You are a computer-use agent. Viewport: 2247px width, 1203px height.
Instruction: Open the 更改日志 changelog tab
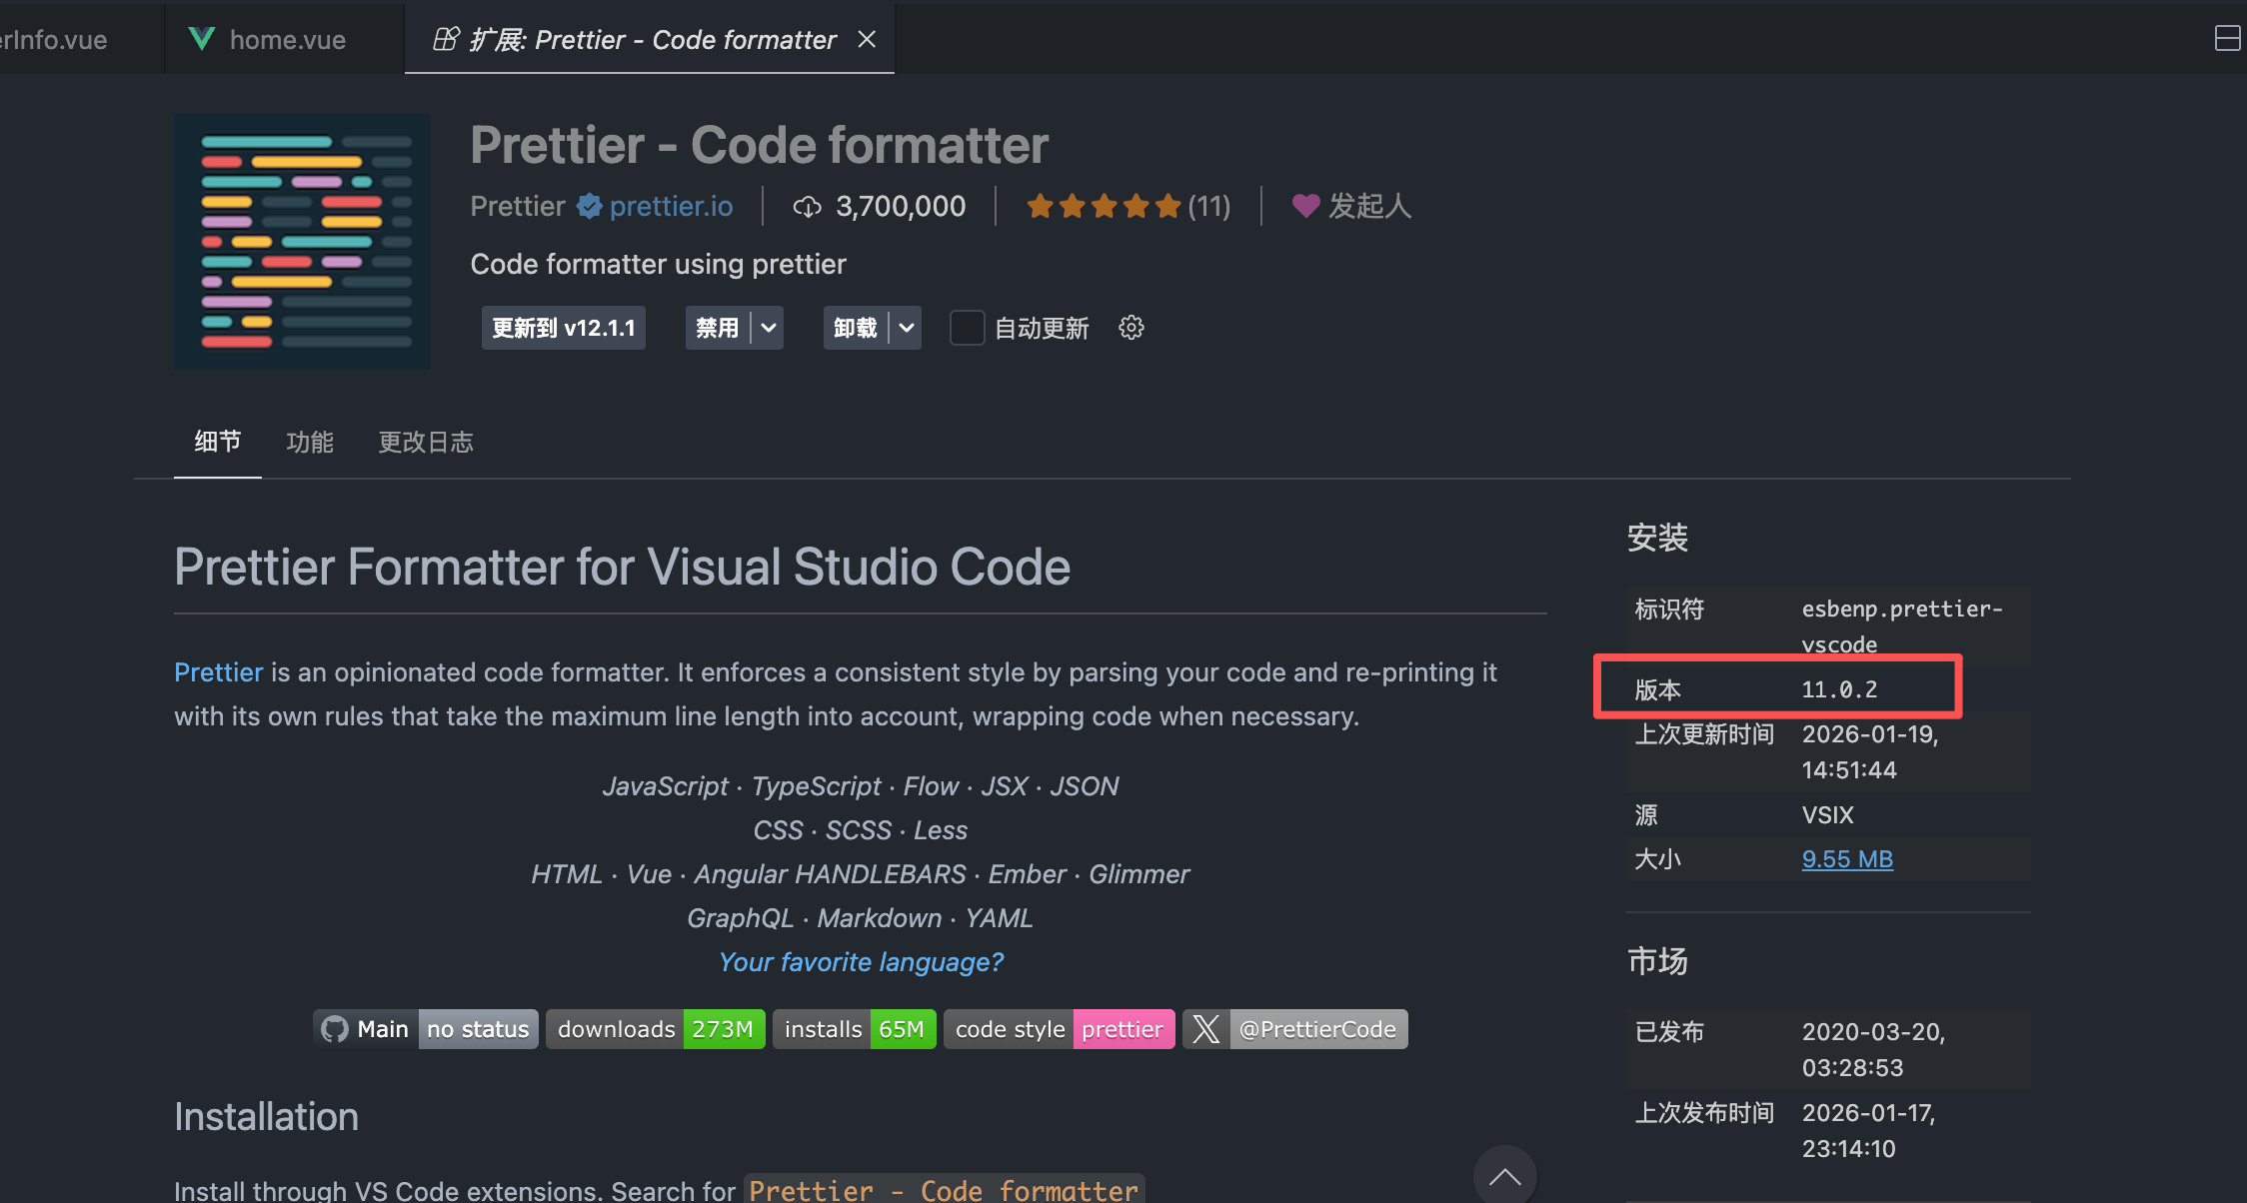(425, 442)
